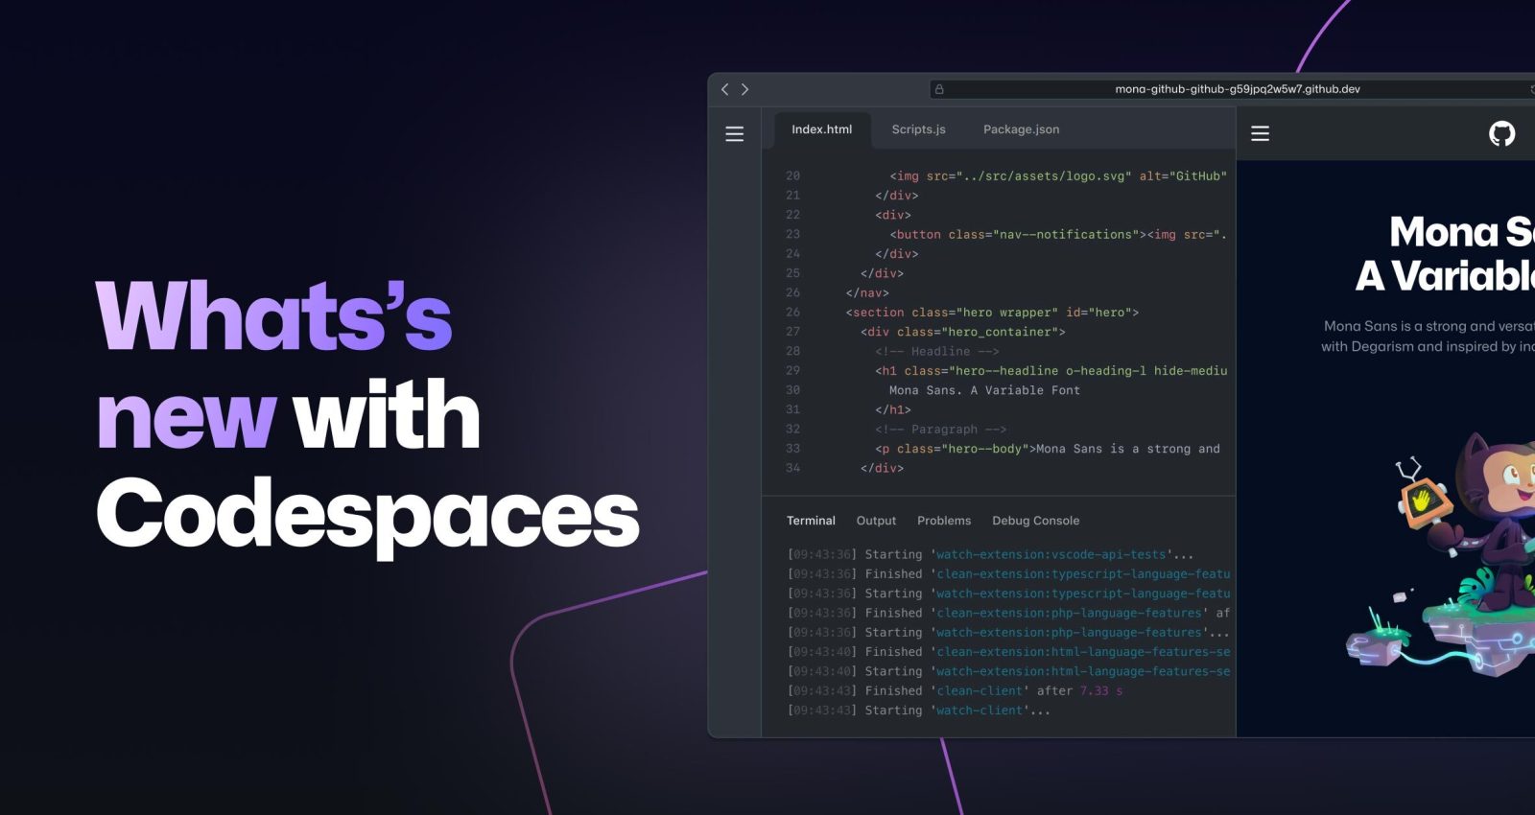The height and width of the screenshot is (815, 1535).
Task: Click line number 29 in the gutter
Action: [792, 371]
